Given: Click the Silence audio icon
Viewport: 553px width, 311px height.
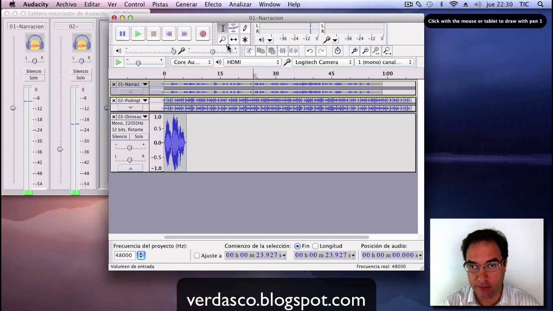Looking at the screenshot, I should pyautogui.click(x=293, y=51).
